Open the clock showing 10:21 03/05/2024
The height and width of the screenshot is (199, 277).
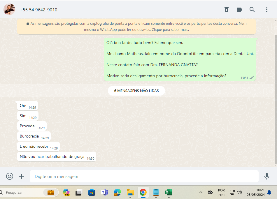(x=256, y=192)
